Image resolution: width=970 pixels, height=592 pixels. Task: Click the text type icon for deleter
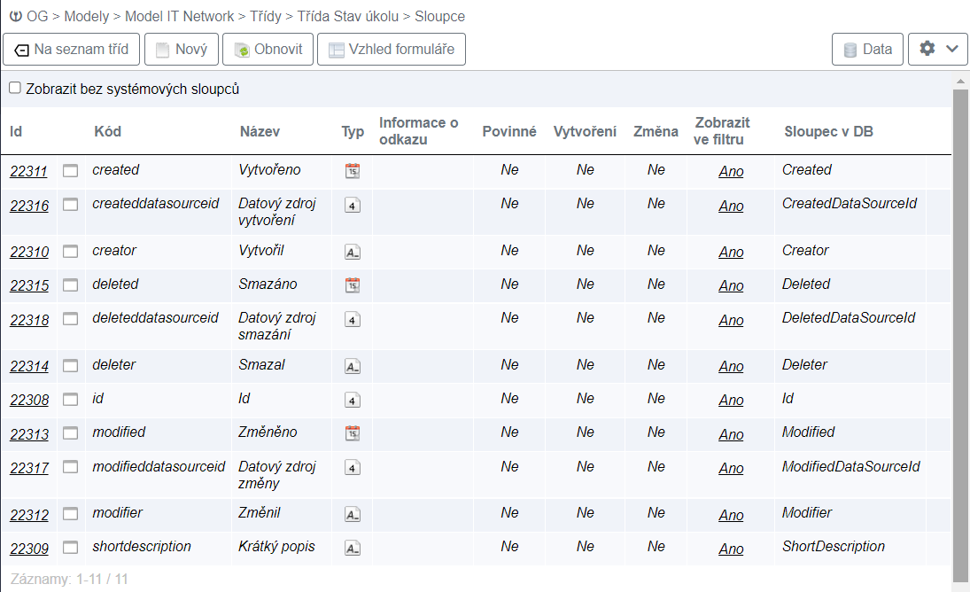[353, 366]
